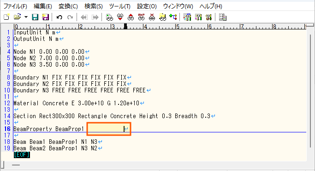Screen dimensions: 315x171
Task: Click the 'Material Concrete E 3.00e+10' line
Action: [77, 103]
